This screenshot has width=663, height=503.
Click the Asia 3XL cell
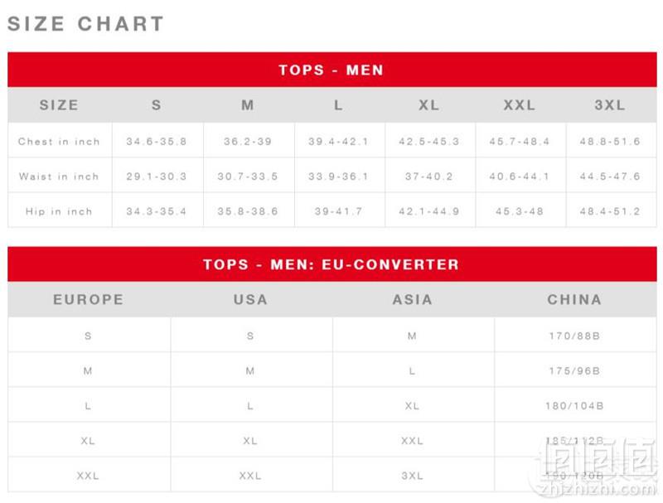[x=412, y=476]
